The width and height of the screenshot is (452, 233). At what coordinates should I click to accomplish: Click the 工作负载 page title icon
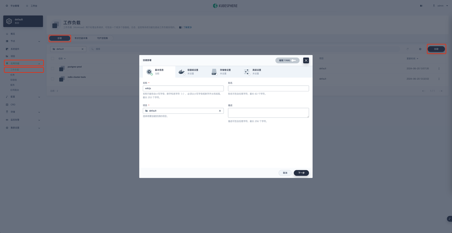click(x=55, y=25)
